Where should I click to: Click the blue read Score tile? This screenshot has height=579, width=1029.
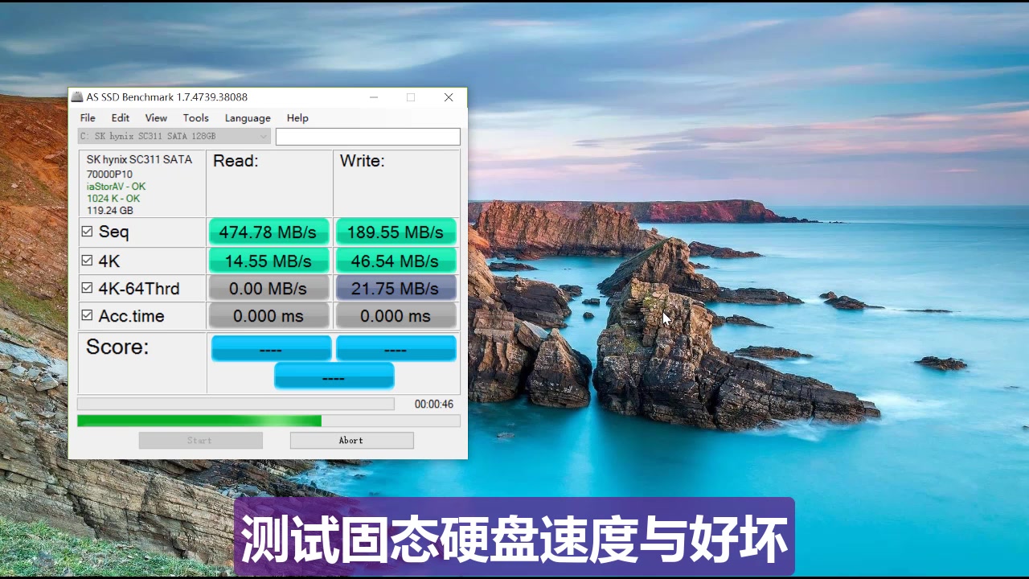(270, 347)
